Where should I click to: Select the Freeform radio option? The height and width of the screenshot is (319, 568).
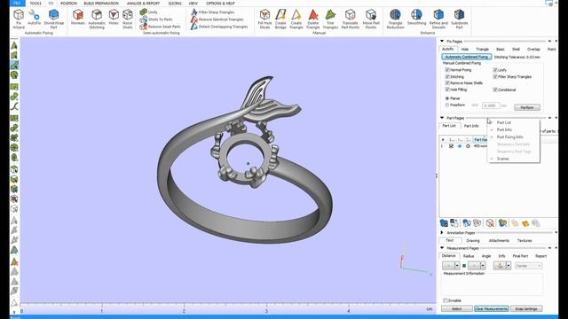click(447, 105)
